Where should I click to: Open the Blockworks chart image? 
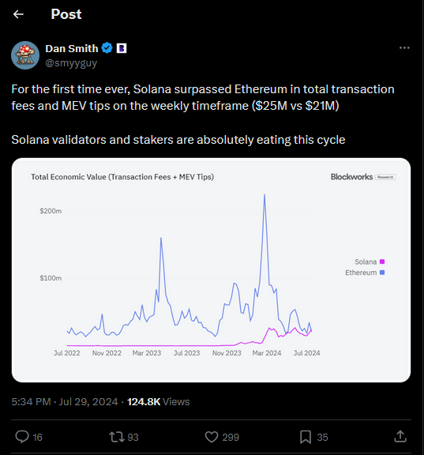pyautogui.click(x=211, y=270)
